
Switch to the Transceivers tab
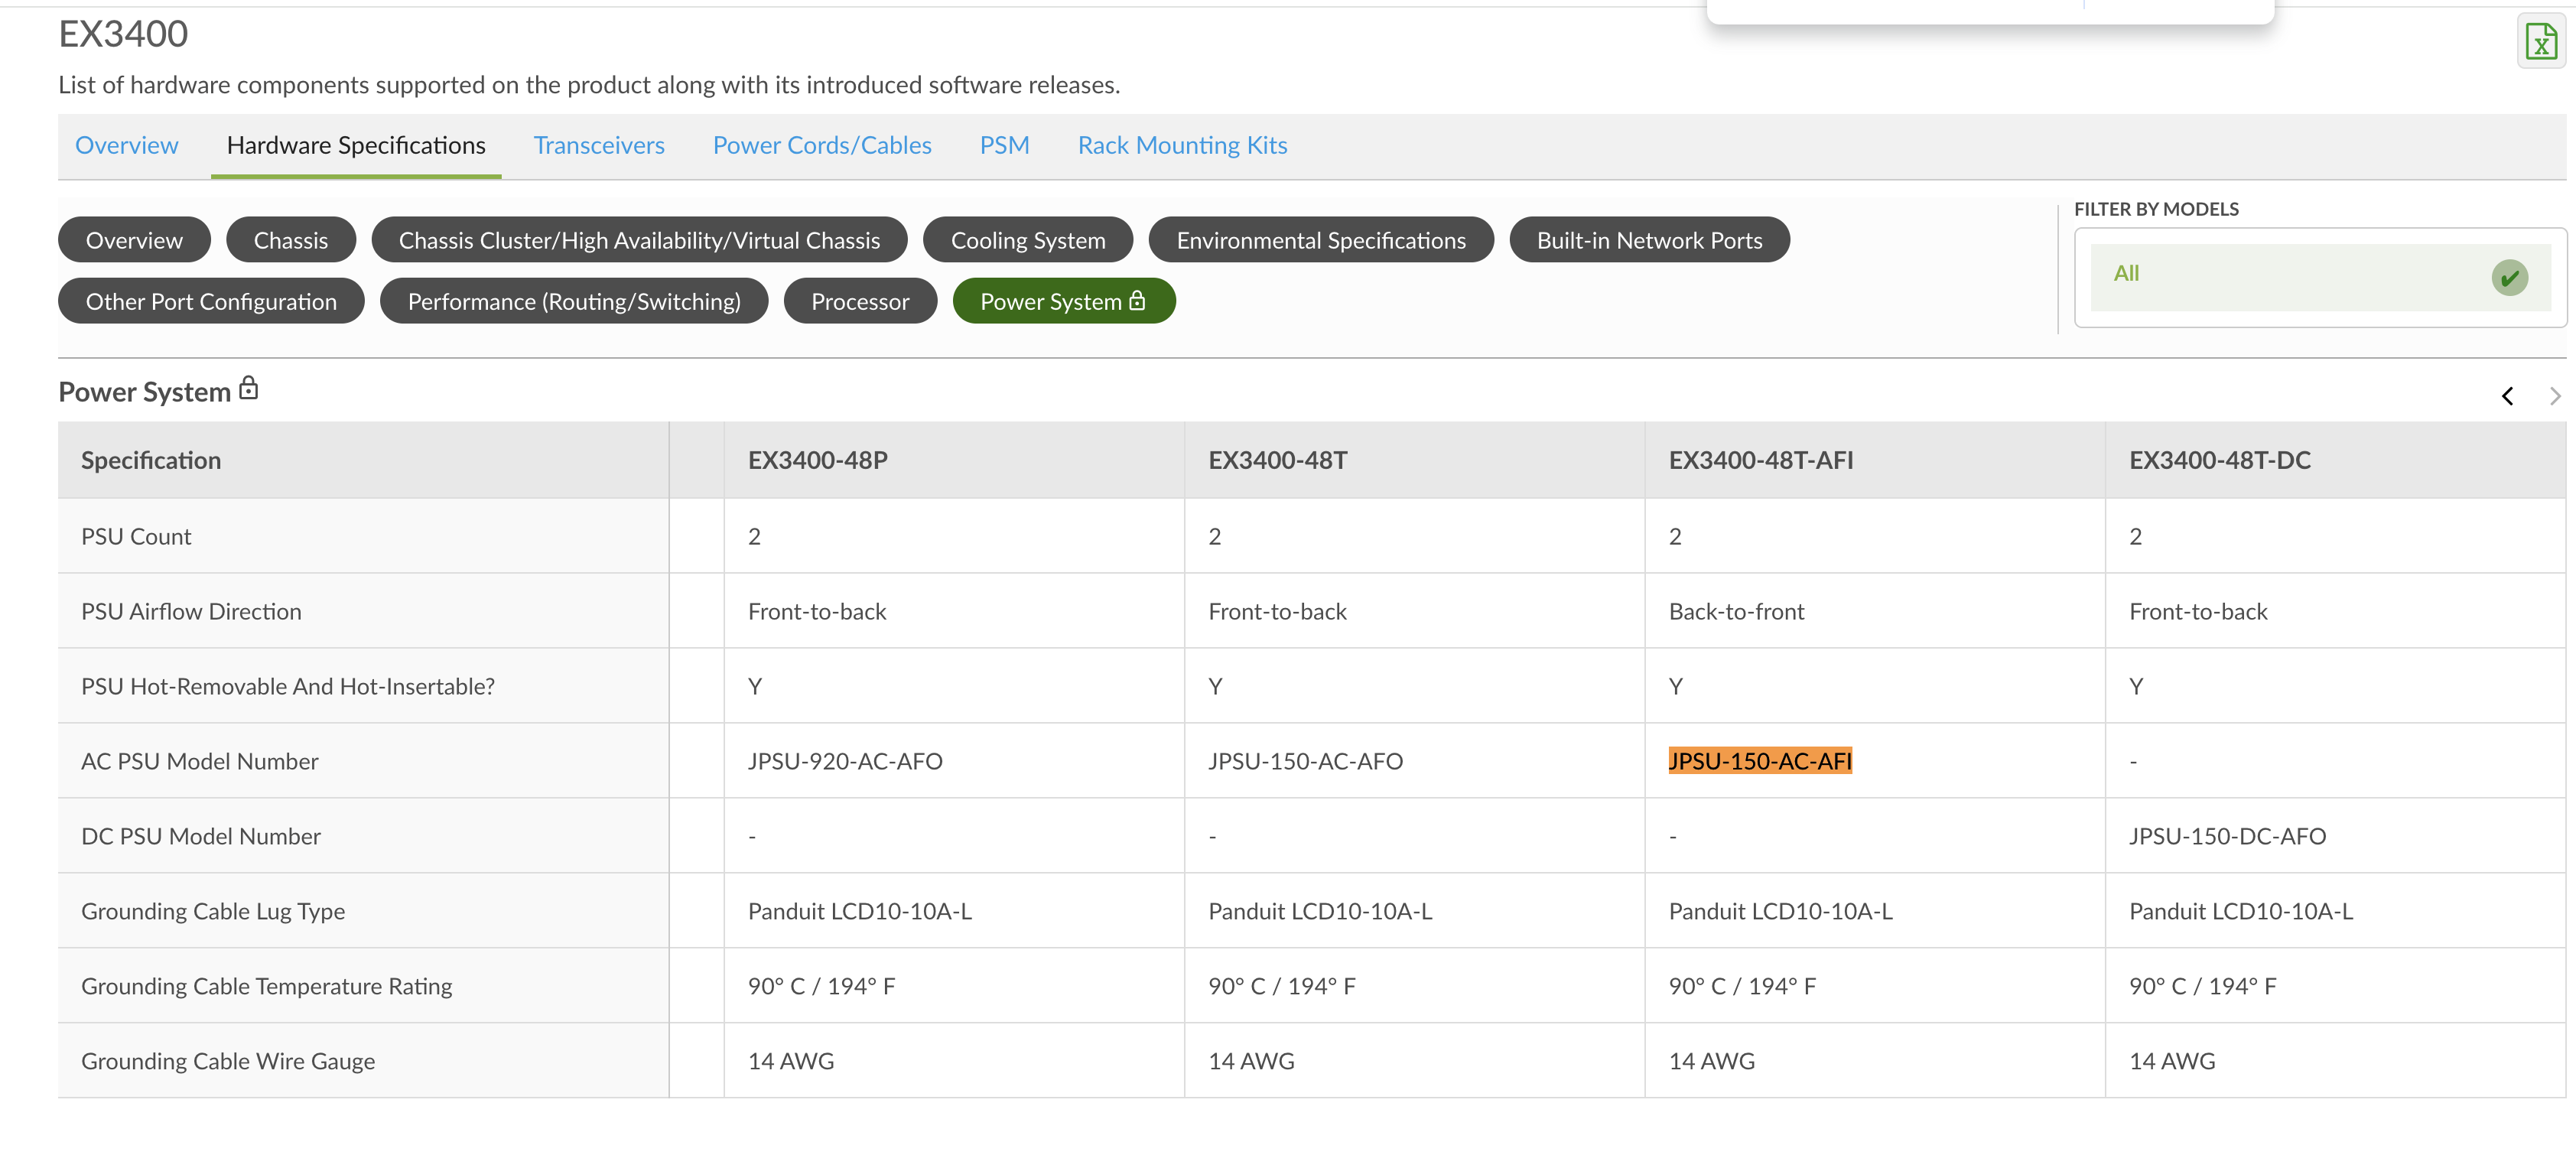(599, 145)
